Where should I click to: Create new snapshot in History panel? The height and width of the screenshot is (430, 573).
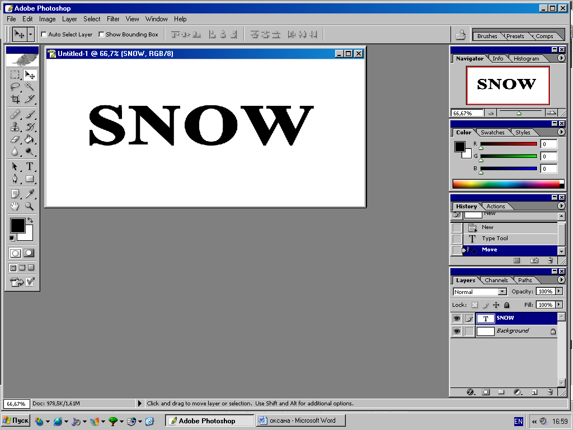pos(534,260)
